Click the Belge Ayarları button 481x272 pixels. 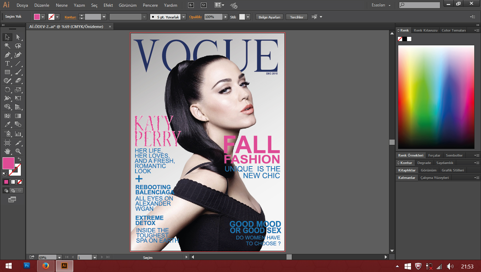click(x=270, y=17)
